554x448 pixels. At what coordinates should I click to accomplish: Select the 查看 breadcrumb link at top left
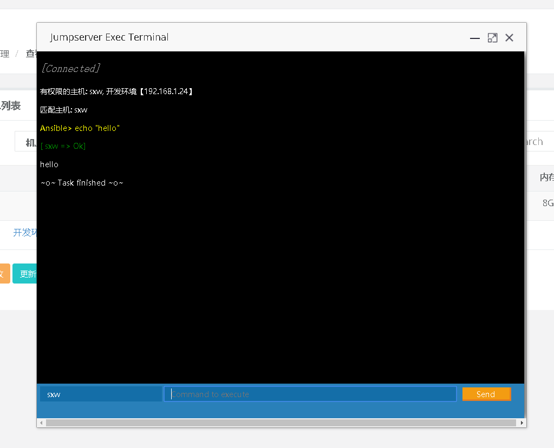[x=31, y=53]
